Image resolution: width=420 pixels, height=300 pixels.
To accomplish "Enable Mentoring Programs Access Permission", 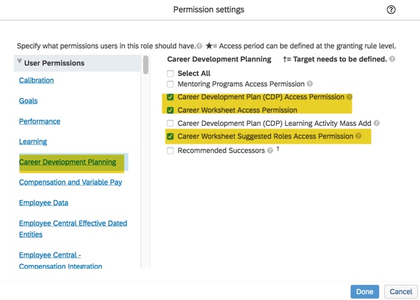I will (170, 84).
